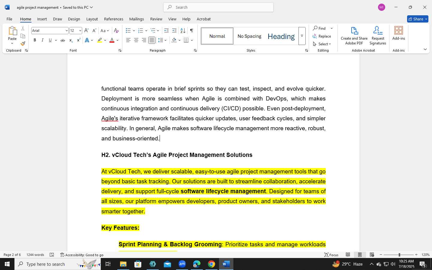Click Page 2 of 6 indicator

click(x=12, y=255)
